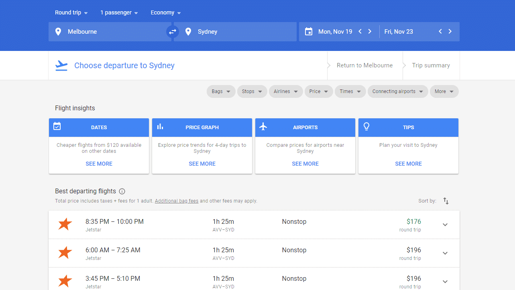The image size is (515, 290).
Task: Click the airplane icon on the AIRPORTS card
Action: click(263, 126)
